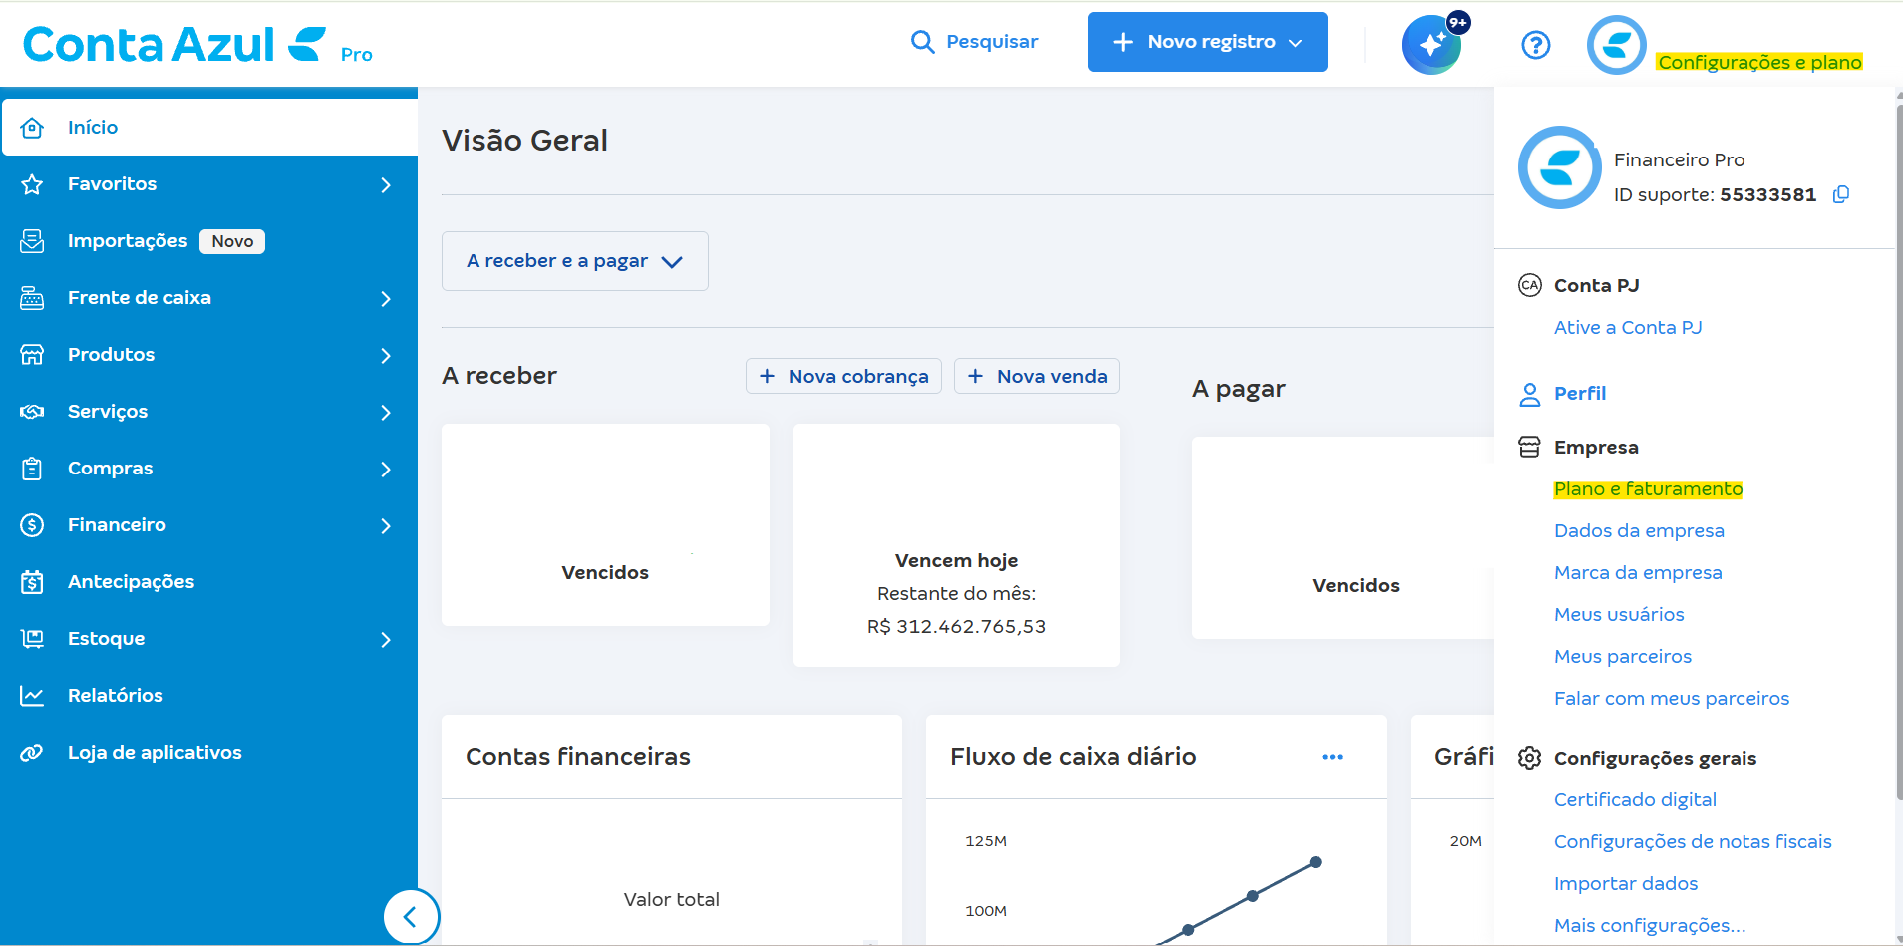
Task: Click the Empresa store icon in panel
Action: click(1529, 448)
